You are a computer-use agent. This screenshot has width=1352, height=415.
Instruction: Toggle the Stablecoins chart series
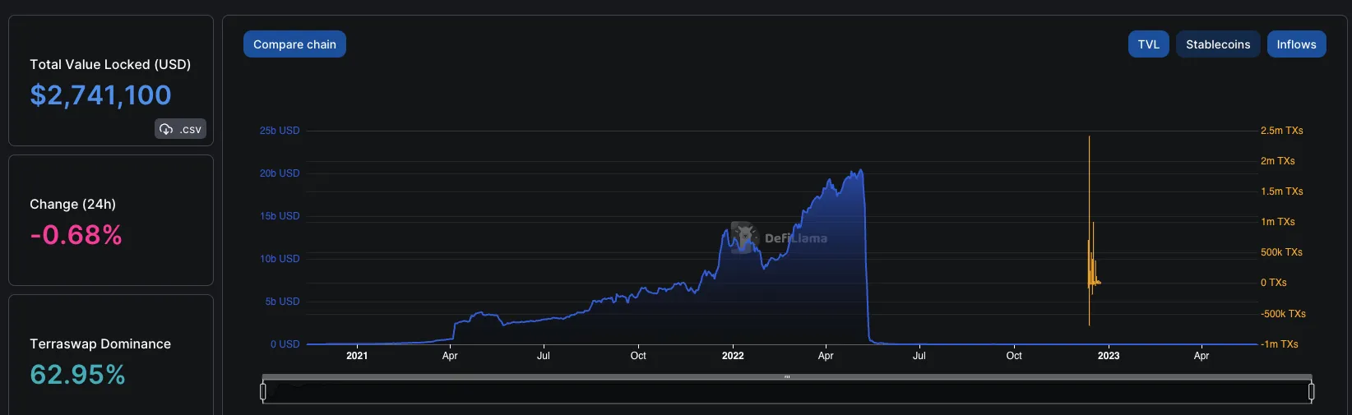(x=1218, y=44)
